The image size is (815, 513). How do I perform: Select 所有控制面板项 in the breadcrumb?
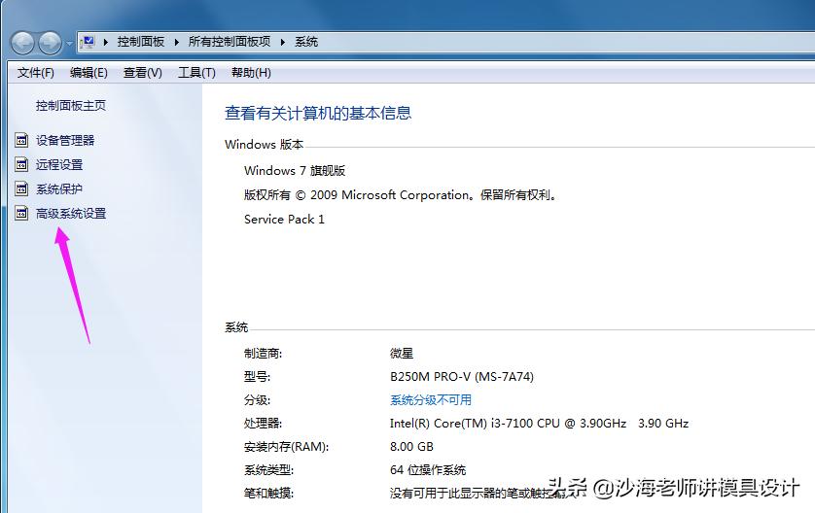(x=230, y=42)
